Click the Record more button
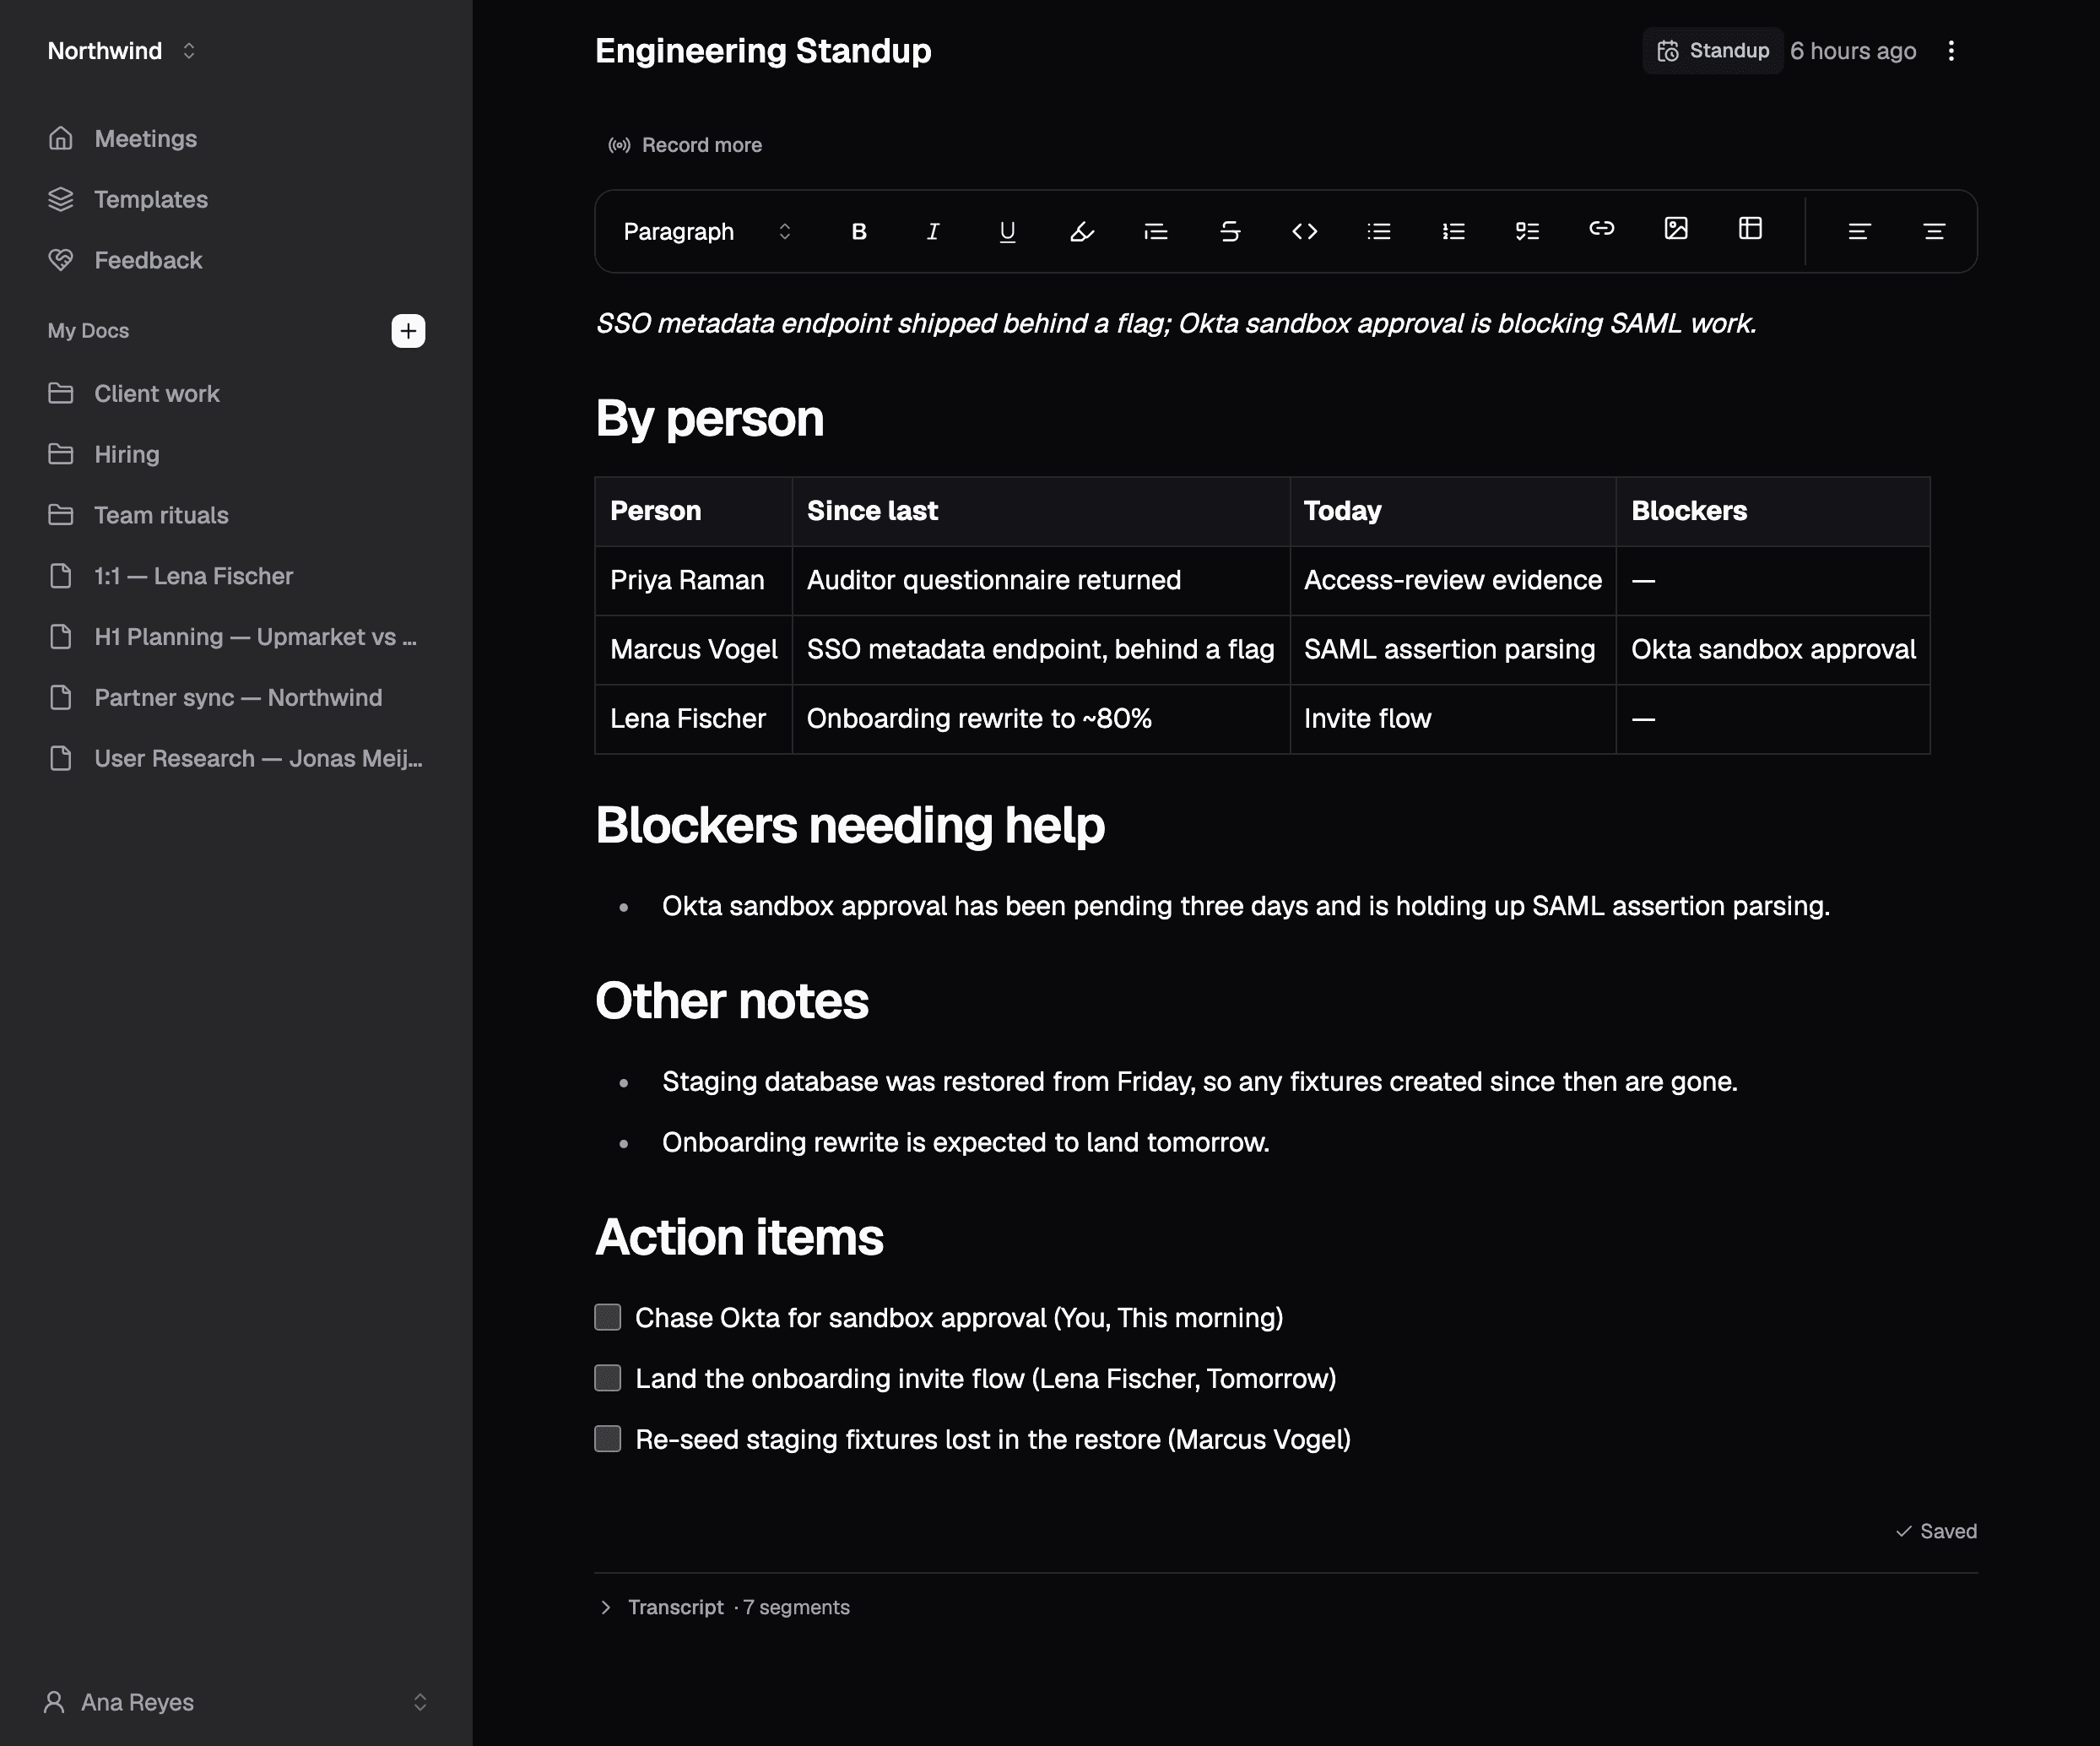The height and width of the screenshot is (1746, 2100). click(x=685, y=145)
